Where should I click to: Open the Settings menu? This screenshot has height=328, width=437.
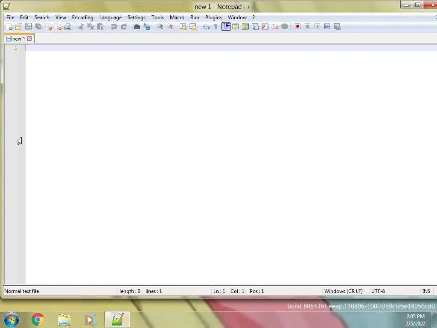click(x=137, y=17)
